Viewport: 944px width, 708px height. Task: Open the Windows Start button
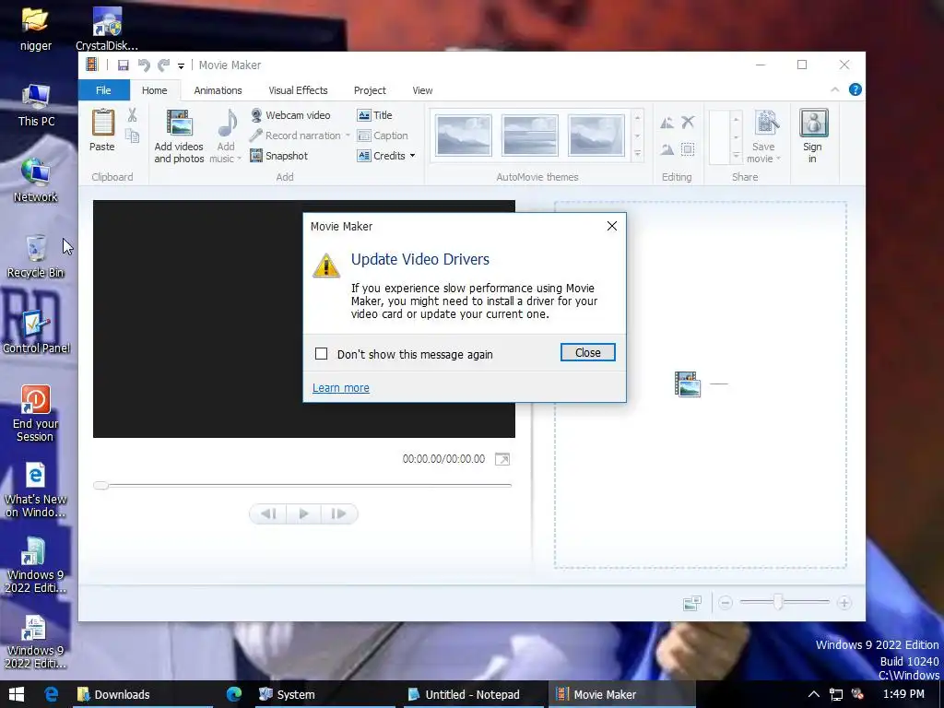coord(17,694)
